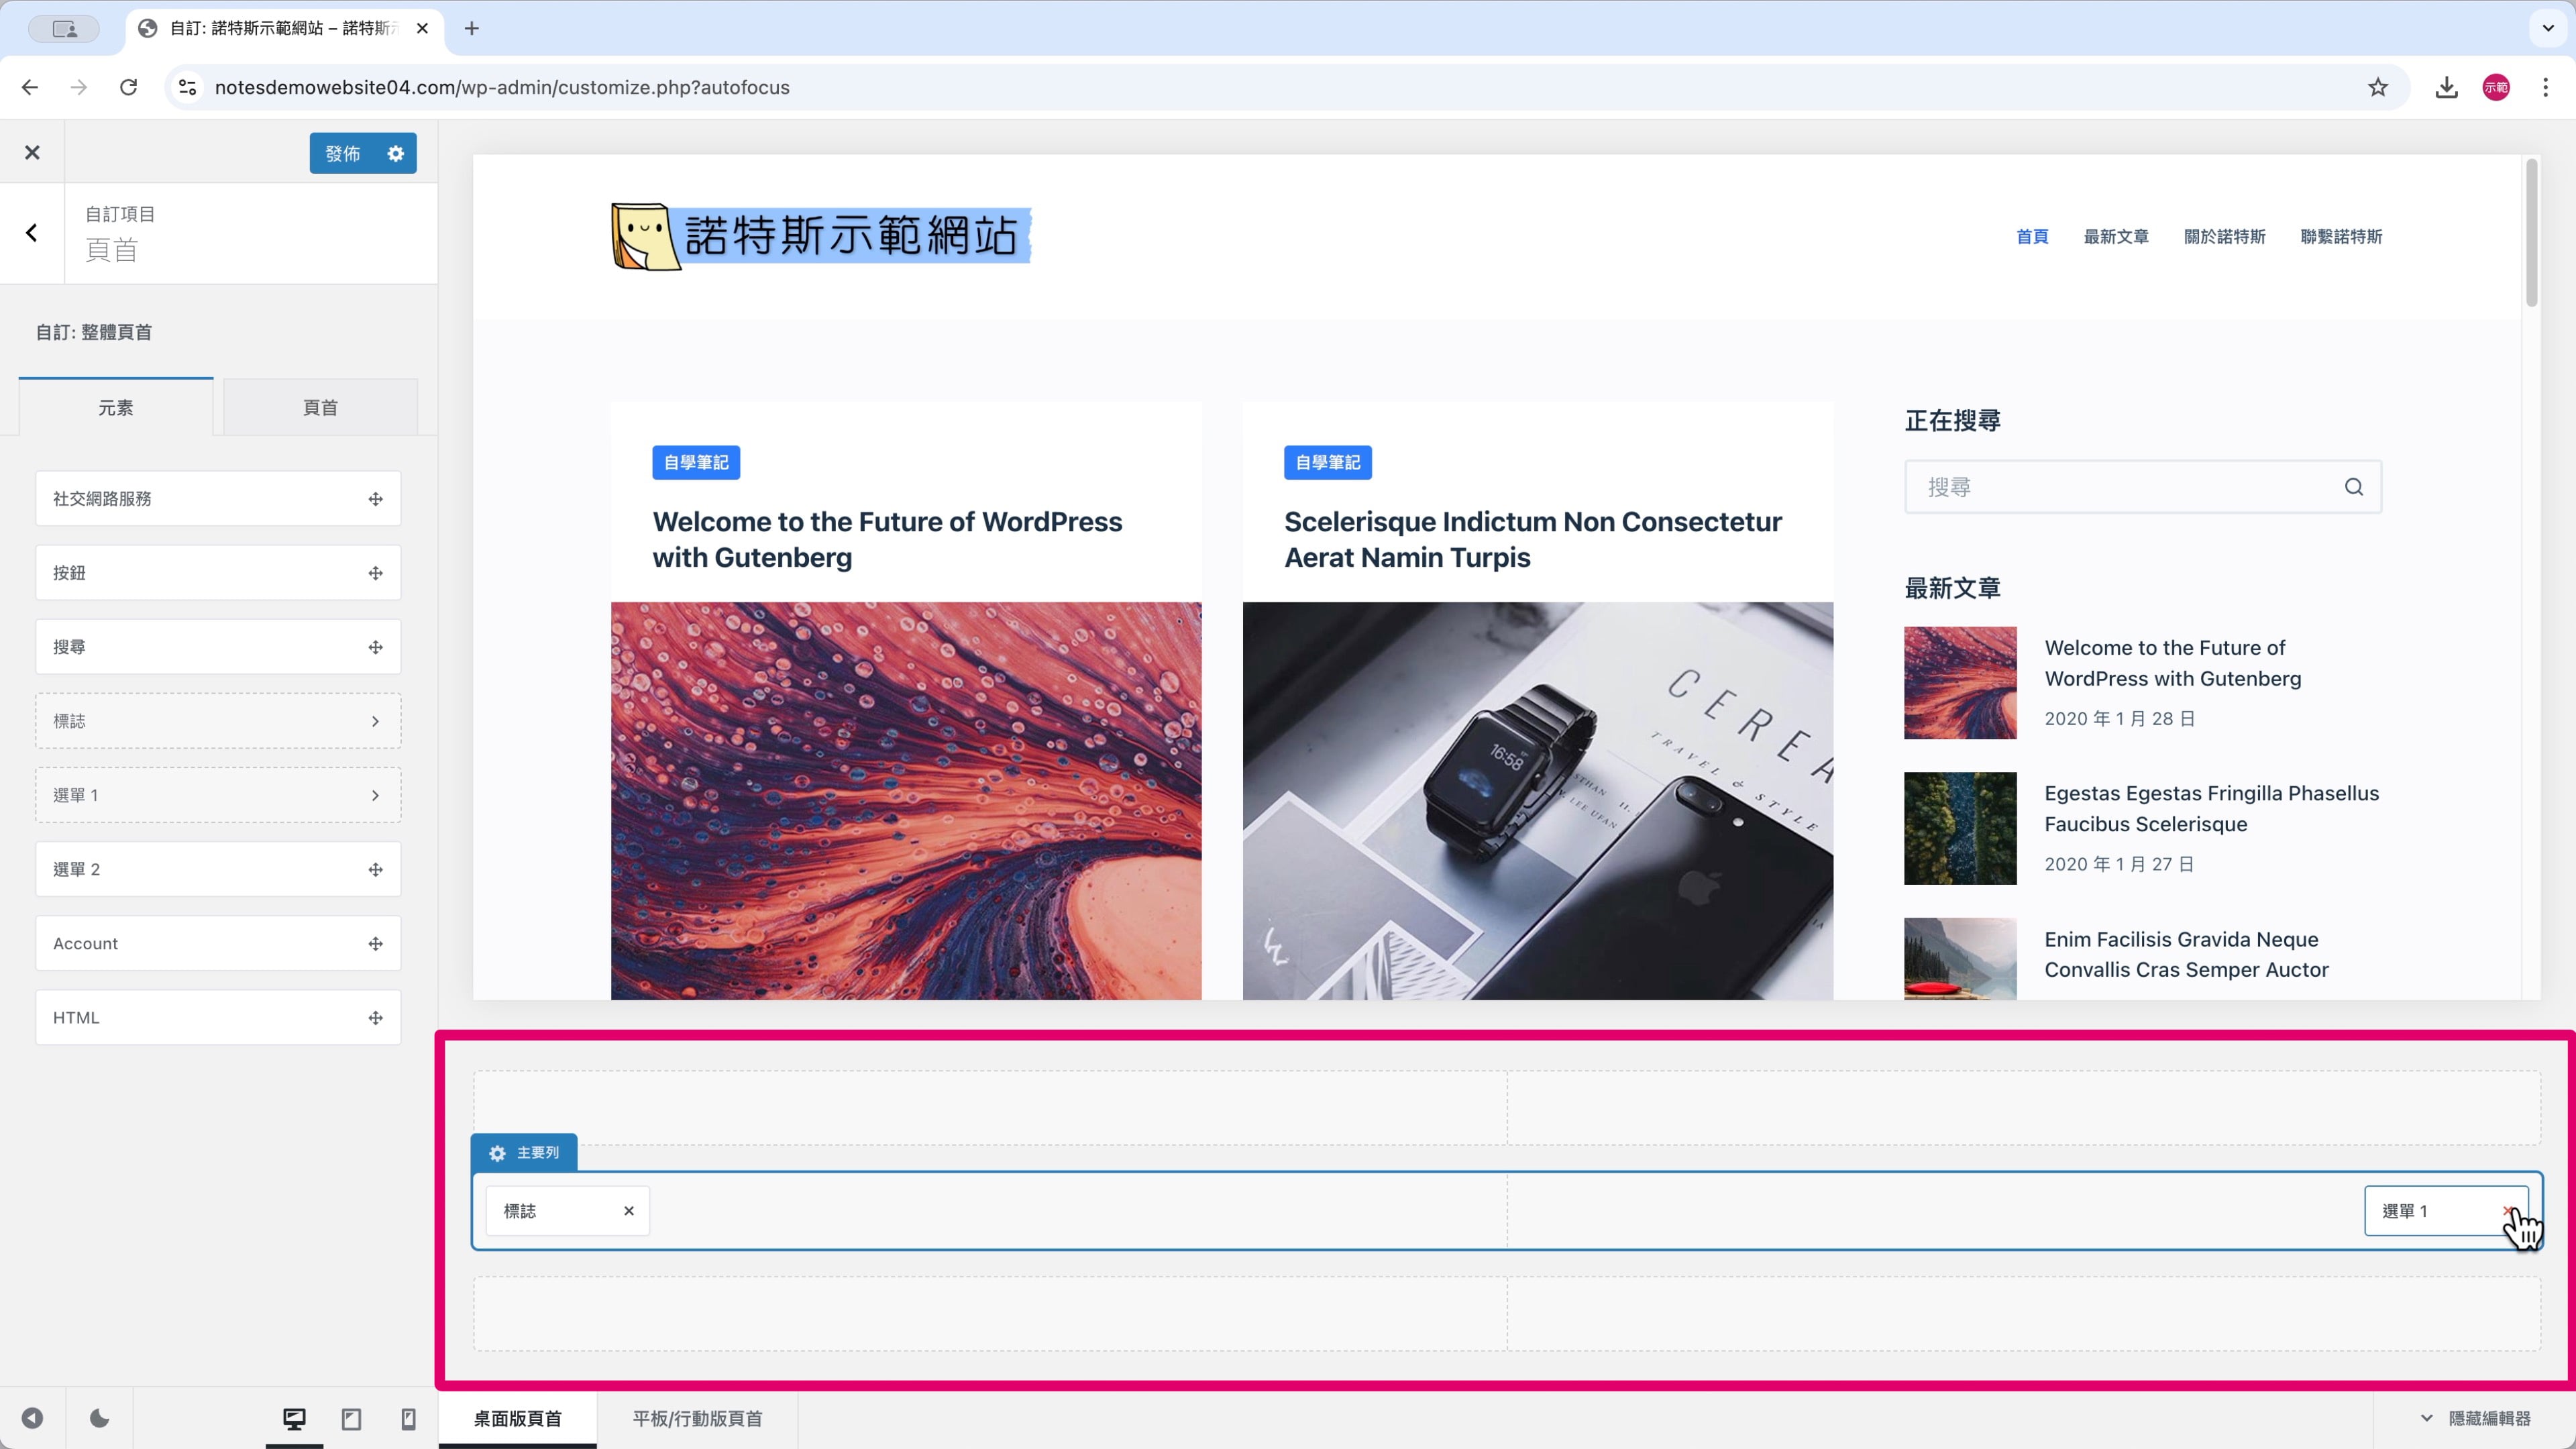Switch to desktop preview device icon
Viewport: 2576px width, 1449px height.
294,1418
